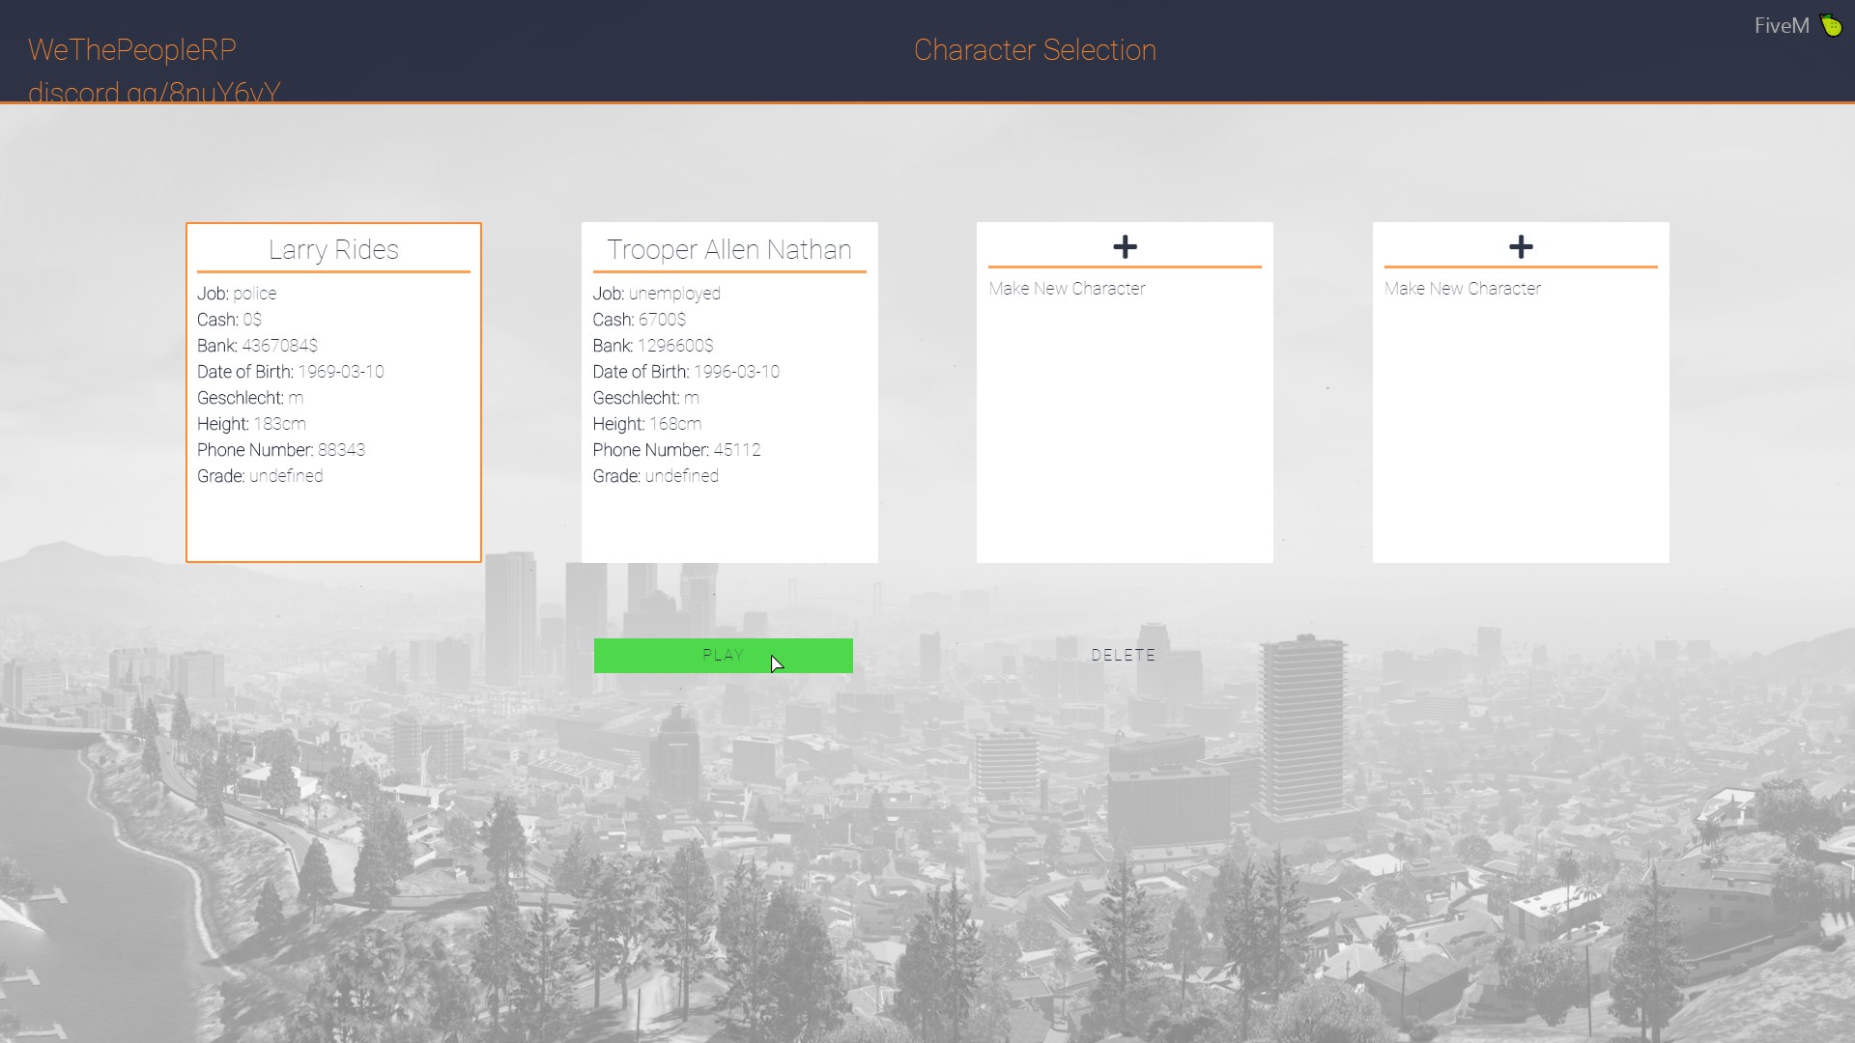Click Make New Character in third slot
This screenshot has width=1855, height=1043.
pos(1067,289)
